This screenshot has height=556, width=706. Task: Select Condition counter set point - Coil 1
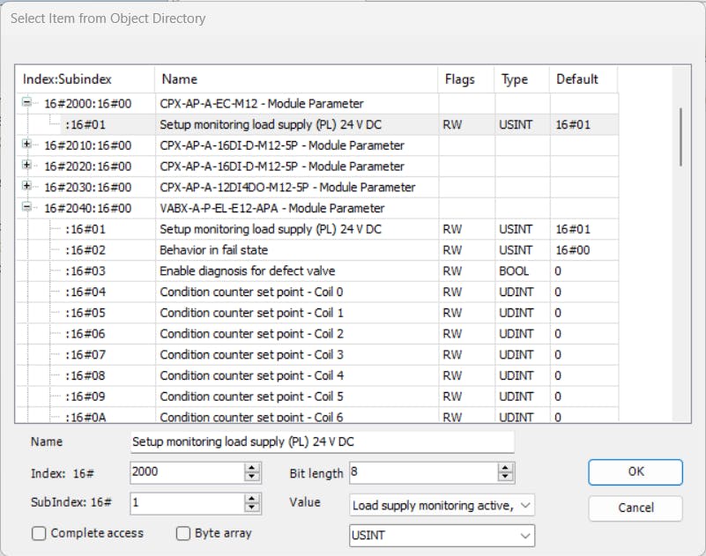(x=317, y=313)
